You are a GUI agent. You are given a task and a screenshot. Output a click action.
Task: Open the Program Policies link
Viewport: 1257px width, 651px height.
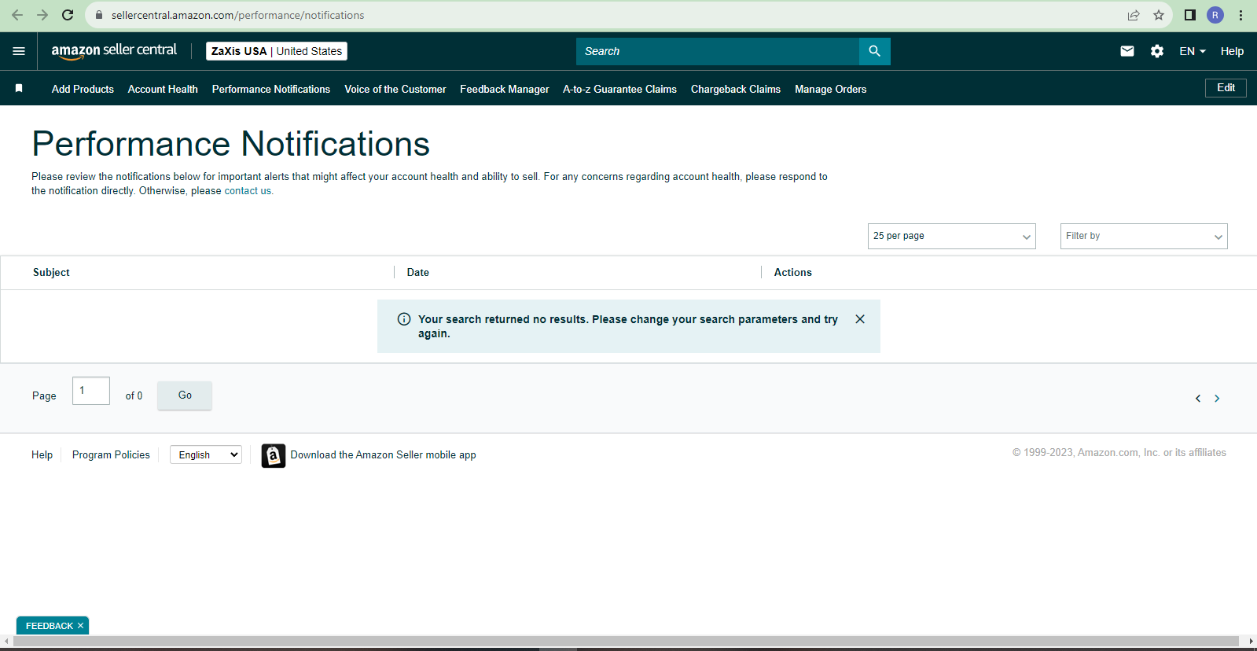click(111, 455)
